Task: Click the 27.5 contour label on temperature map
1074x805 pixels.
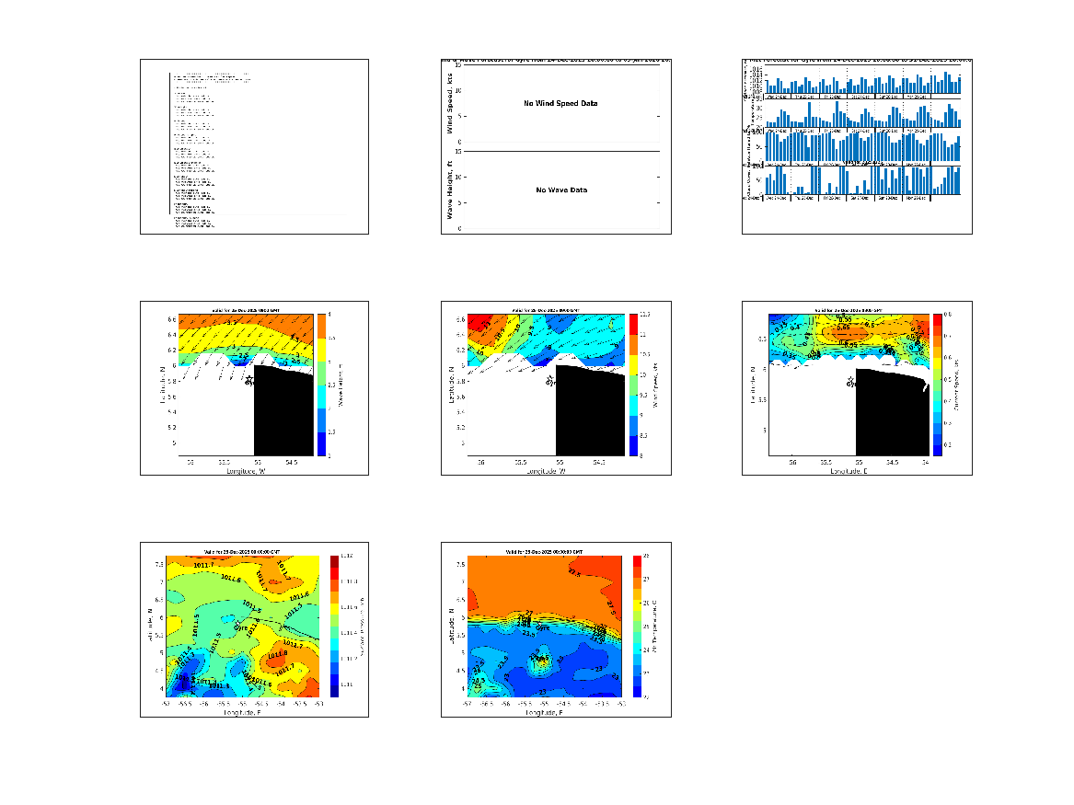Action: 574,572
